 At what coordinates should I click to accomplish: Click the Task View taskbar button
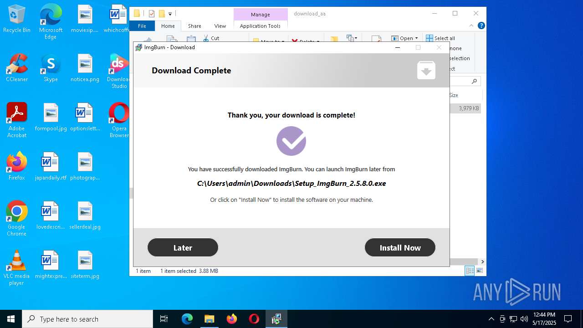(x=164, y=319)
